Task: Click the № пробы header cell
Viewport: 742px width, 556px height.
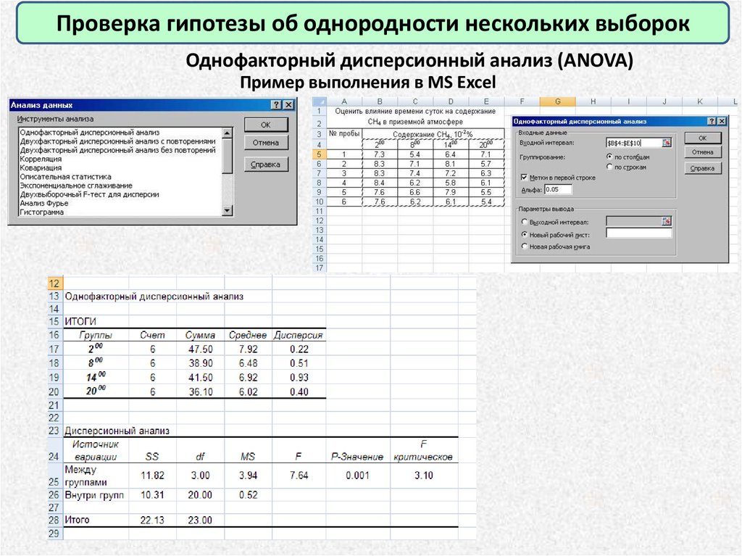Action: coord(344,135)
